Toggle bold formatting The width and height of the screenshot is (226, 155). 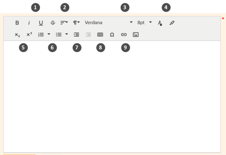pyautogui.click(x=17, y=23)
